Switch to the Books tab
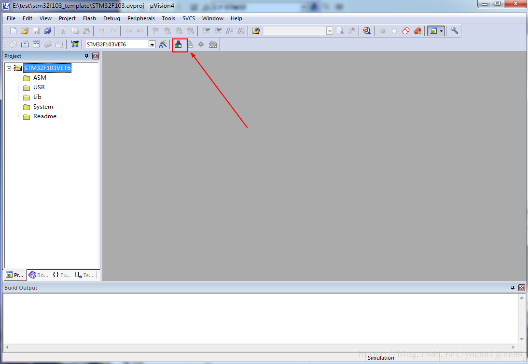The width and height of the screenshot is (528, 364). pos(39,275)
